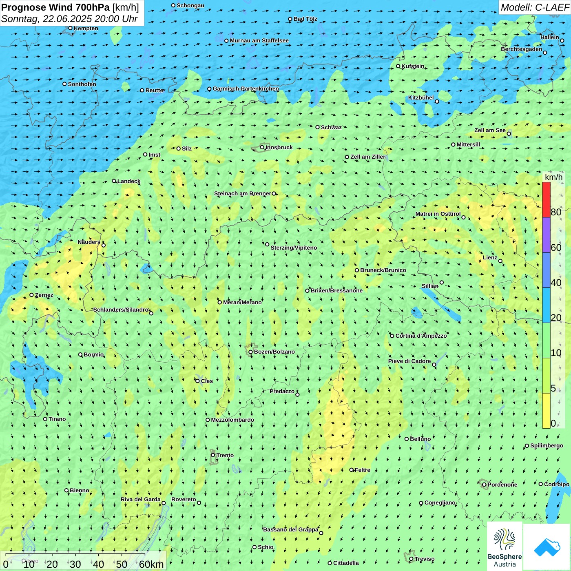Click the 'Hallein' label
Screen dimensions: 571x571
550,37
